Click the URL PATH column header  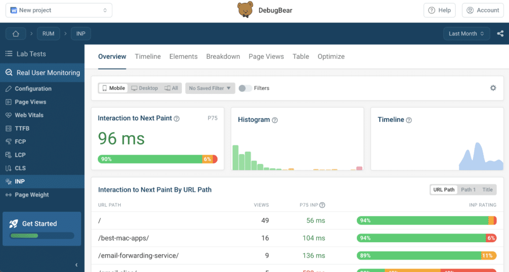(109, 205)
